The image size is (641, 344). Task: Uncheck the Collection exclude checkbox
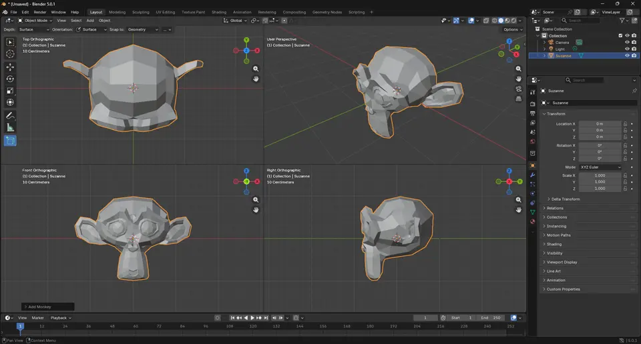pyautogui.click(x=620, y=35)
